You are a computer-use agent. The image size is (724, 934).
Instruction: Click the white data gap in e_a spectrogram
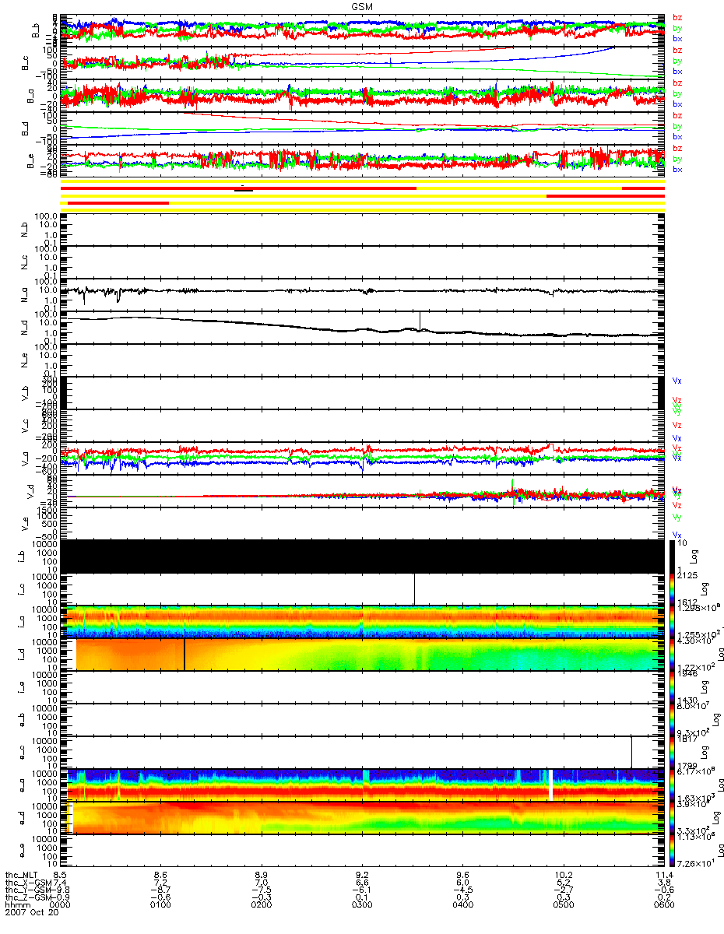[550, 785]
